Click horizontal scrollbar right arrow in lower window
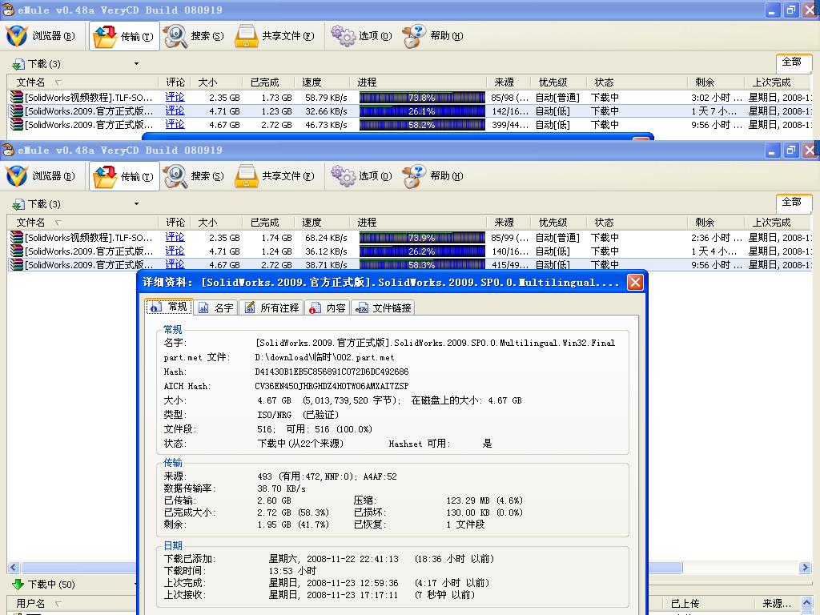This screenshot has width=820, height=615. pos(806,568)
